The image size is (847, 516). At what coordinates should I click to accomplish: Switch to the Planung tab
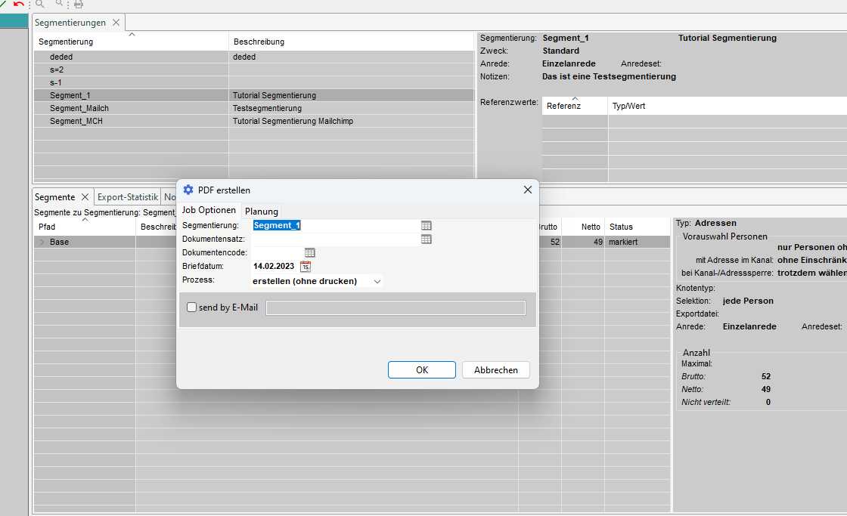(x=262, y=211)
